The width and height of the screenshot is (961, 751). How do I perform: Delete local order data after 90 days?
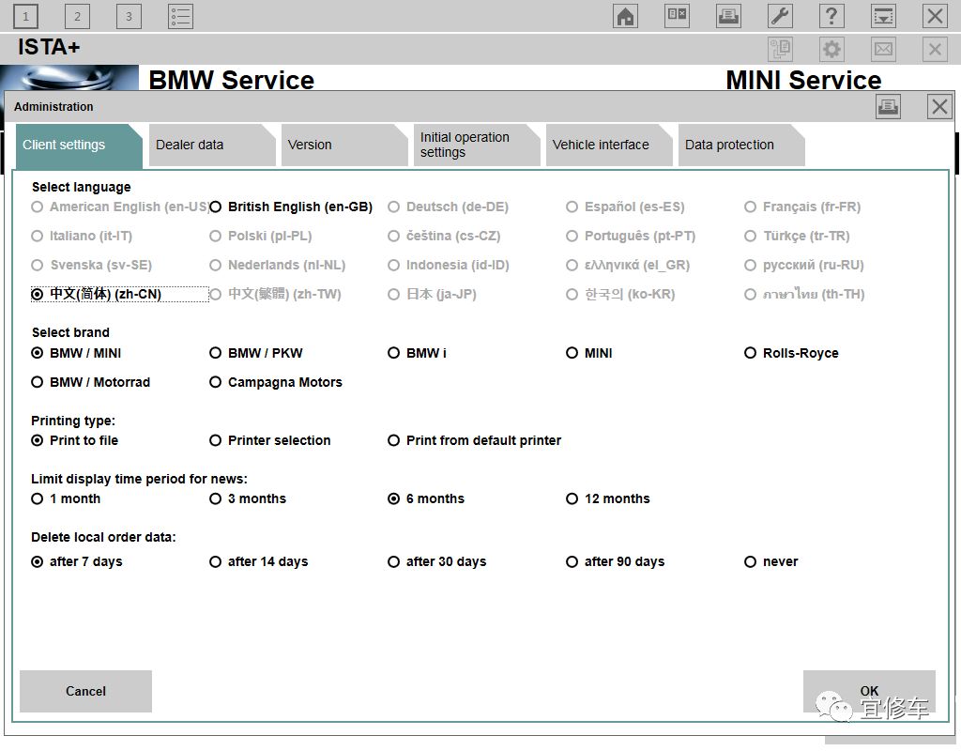(x=616, y=561)
